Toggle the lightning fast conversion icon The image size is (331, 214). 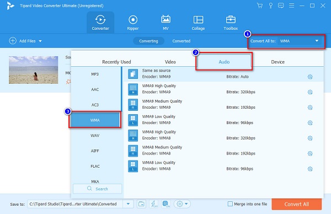[154, 204]
